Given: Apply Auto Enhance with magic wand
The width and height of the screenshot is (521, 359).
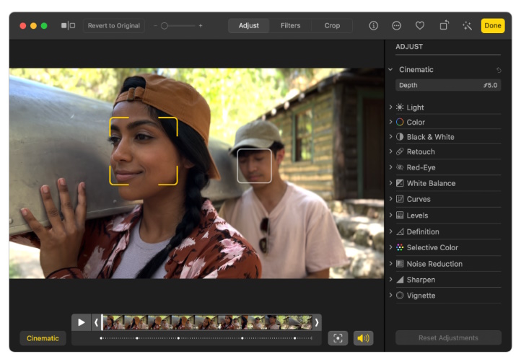Looking at the screenshot, I should pos(467,25).
